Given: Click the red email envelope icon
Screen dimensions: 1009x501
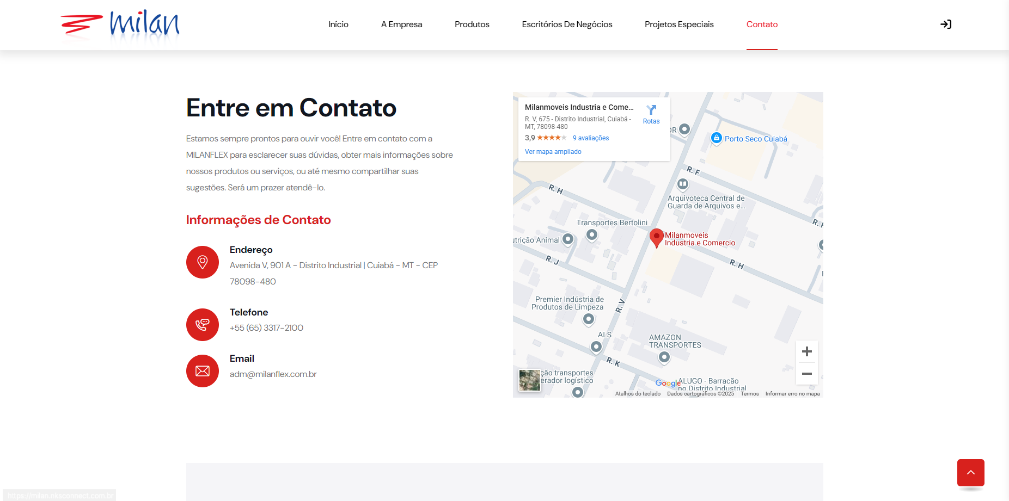Looking at the screenshot, I should pos(203,371).
